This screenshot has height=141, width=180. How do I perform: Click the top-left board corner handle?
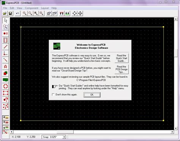[21, 27]
